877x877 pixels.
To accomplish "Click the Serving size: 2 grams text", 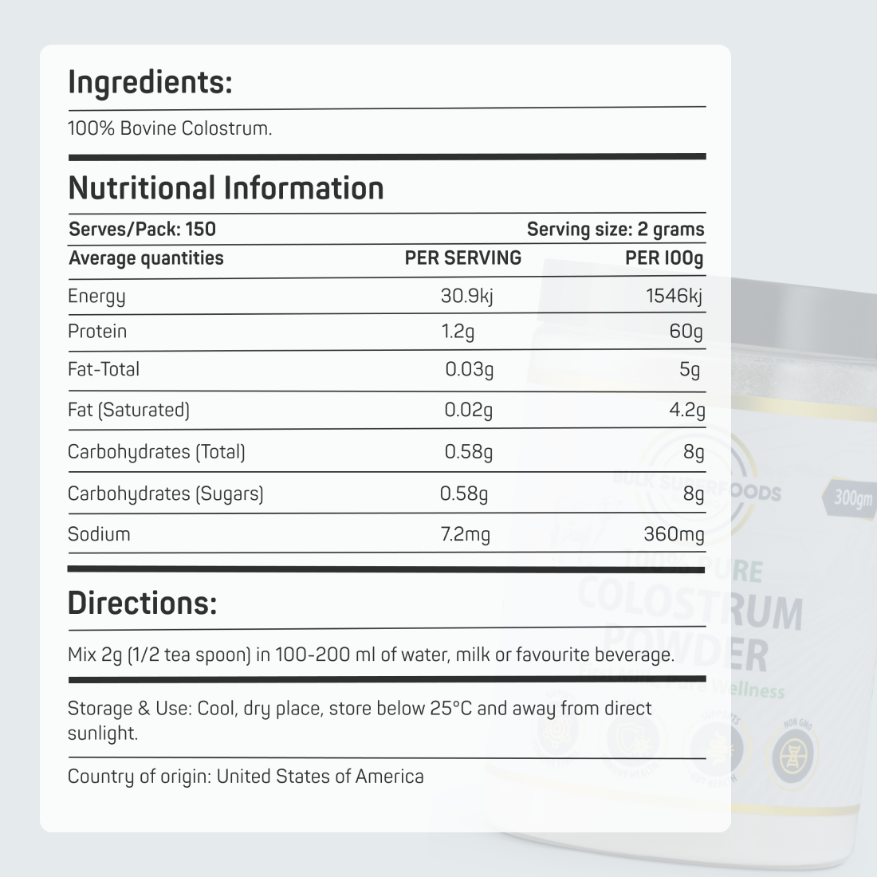I will [615, 230].
